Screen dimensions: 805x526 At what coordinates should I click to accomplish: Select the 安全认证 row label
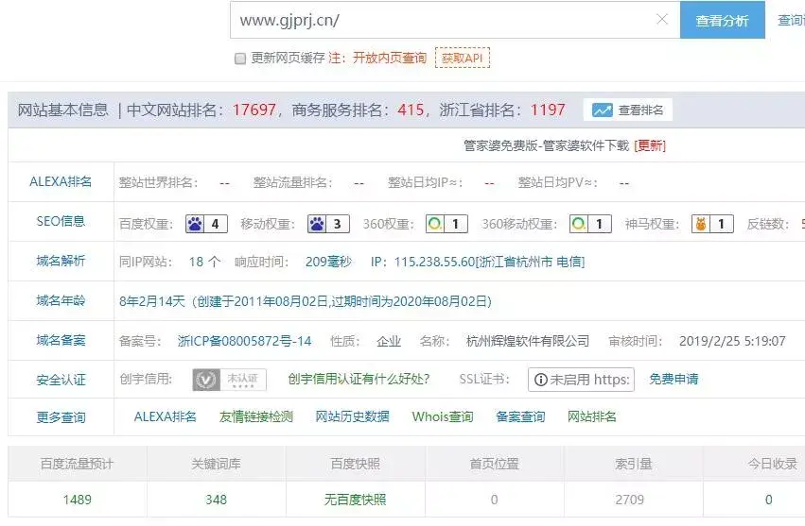tap(61, 380)
